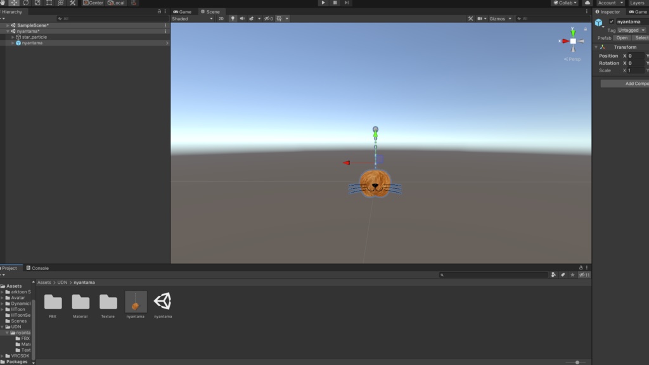Expand the SampleScene row
The width and height of the screenshot is (649, 365).
tap(8, 25)
